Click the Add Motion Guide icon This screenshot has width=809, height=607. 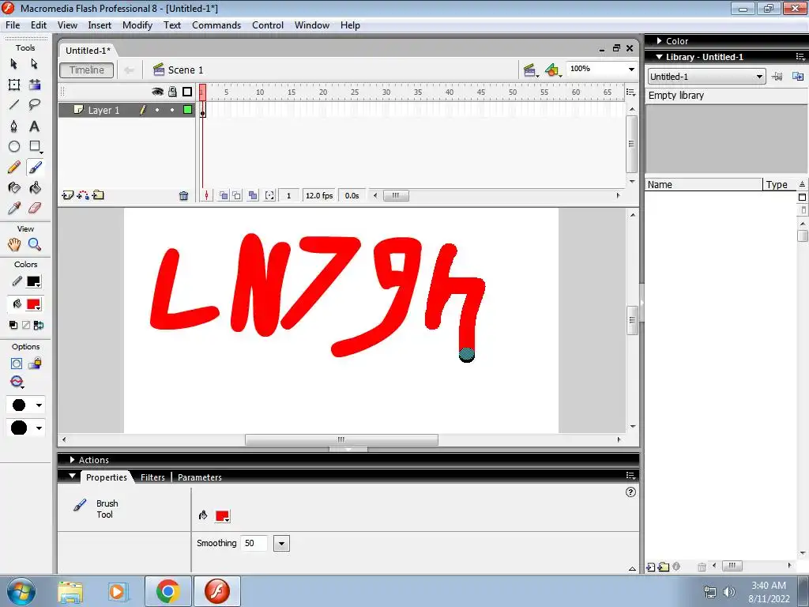click(82, 195)
